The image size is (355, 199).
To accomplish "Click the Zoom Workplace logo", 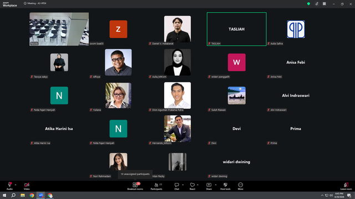I will (10, 4).
